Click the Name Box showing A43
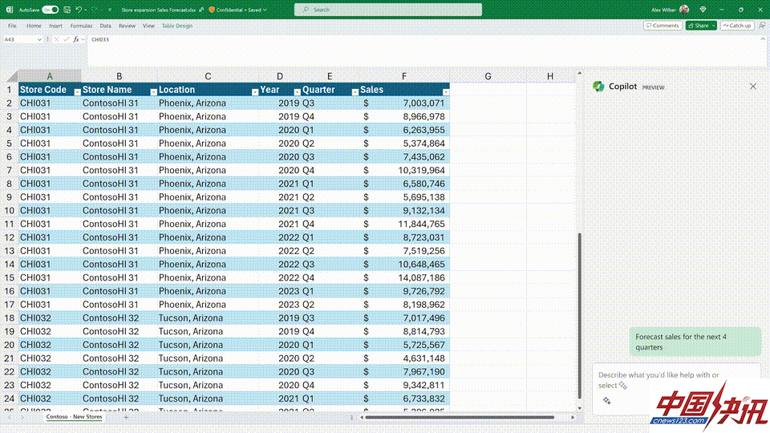 click(19, 39)
